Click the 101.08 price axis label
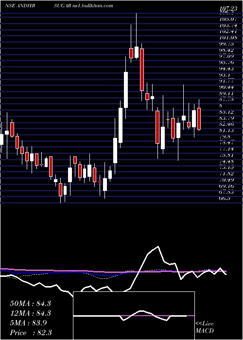 pos(228,38)
